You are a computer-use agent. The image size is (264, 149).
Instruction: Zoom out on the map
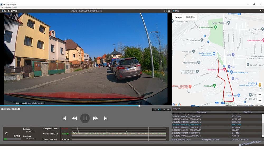(260, 100)
